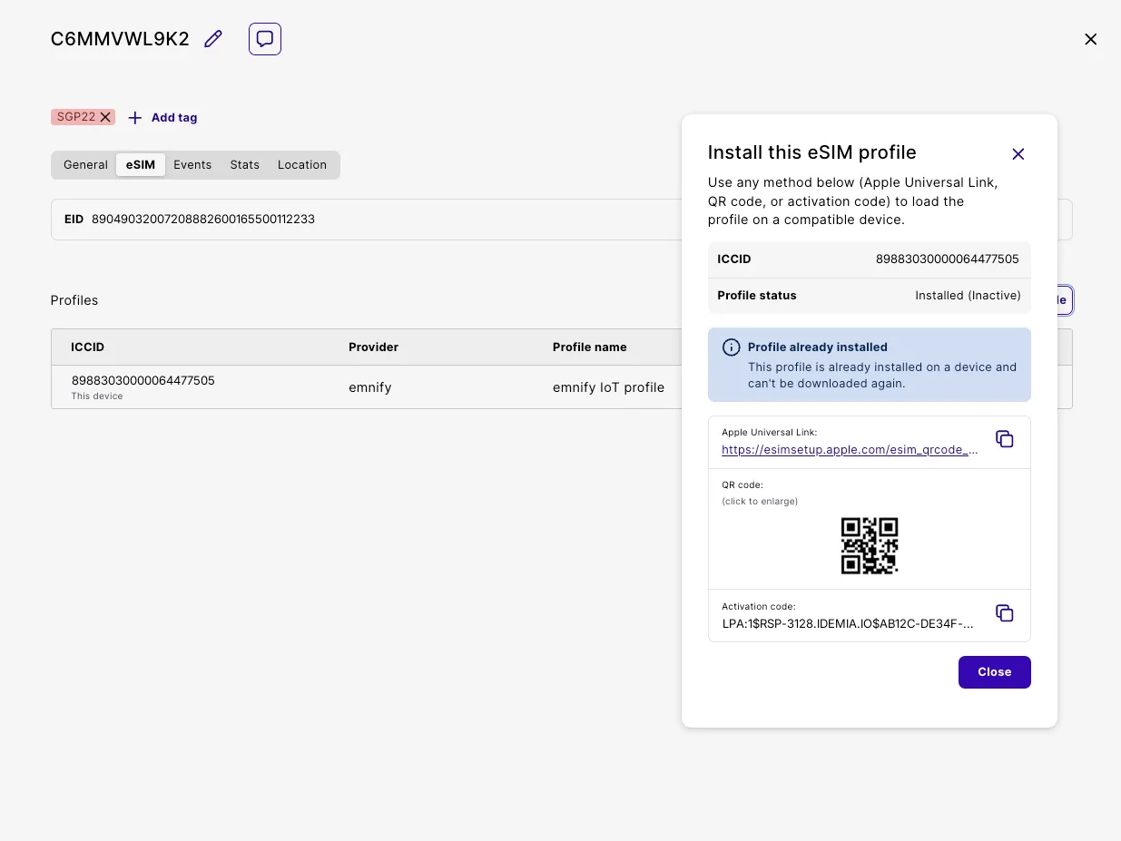This screenshot has width=1121, height=841.
Task: Enlarge the QR code image
Action: click(x=870, y=545)
